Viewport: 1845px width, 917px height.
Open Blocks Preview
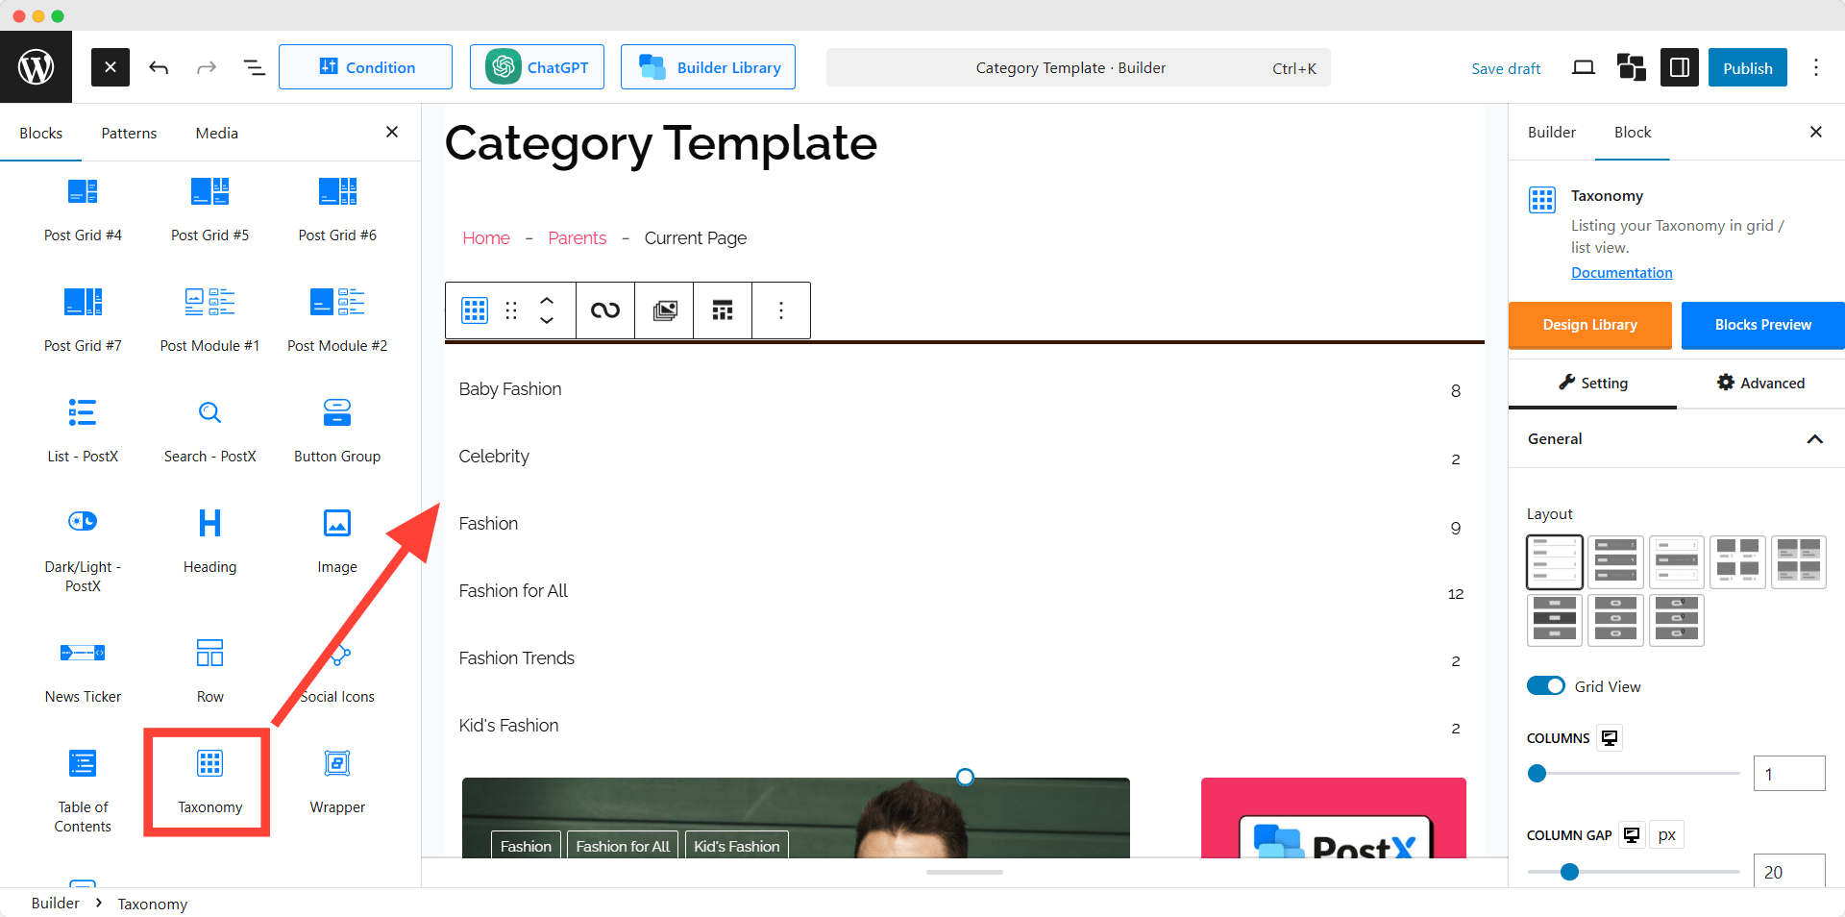tap(1763, 325)
